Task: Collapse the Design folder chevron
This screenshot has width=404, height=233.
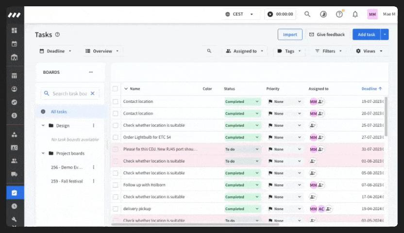Action: point(43,125)
